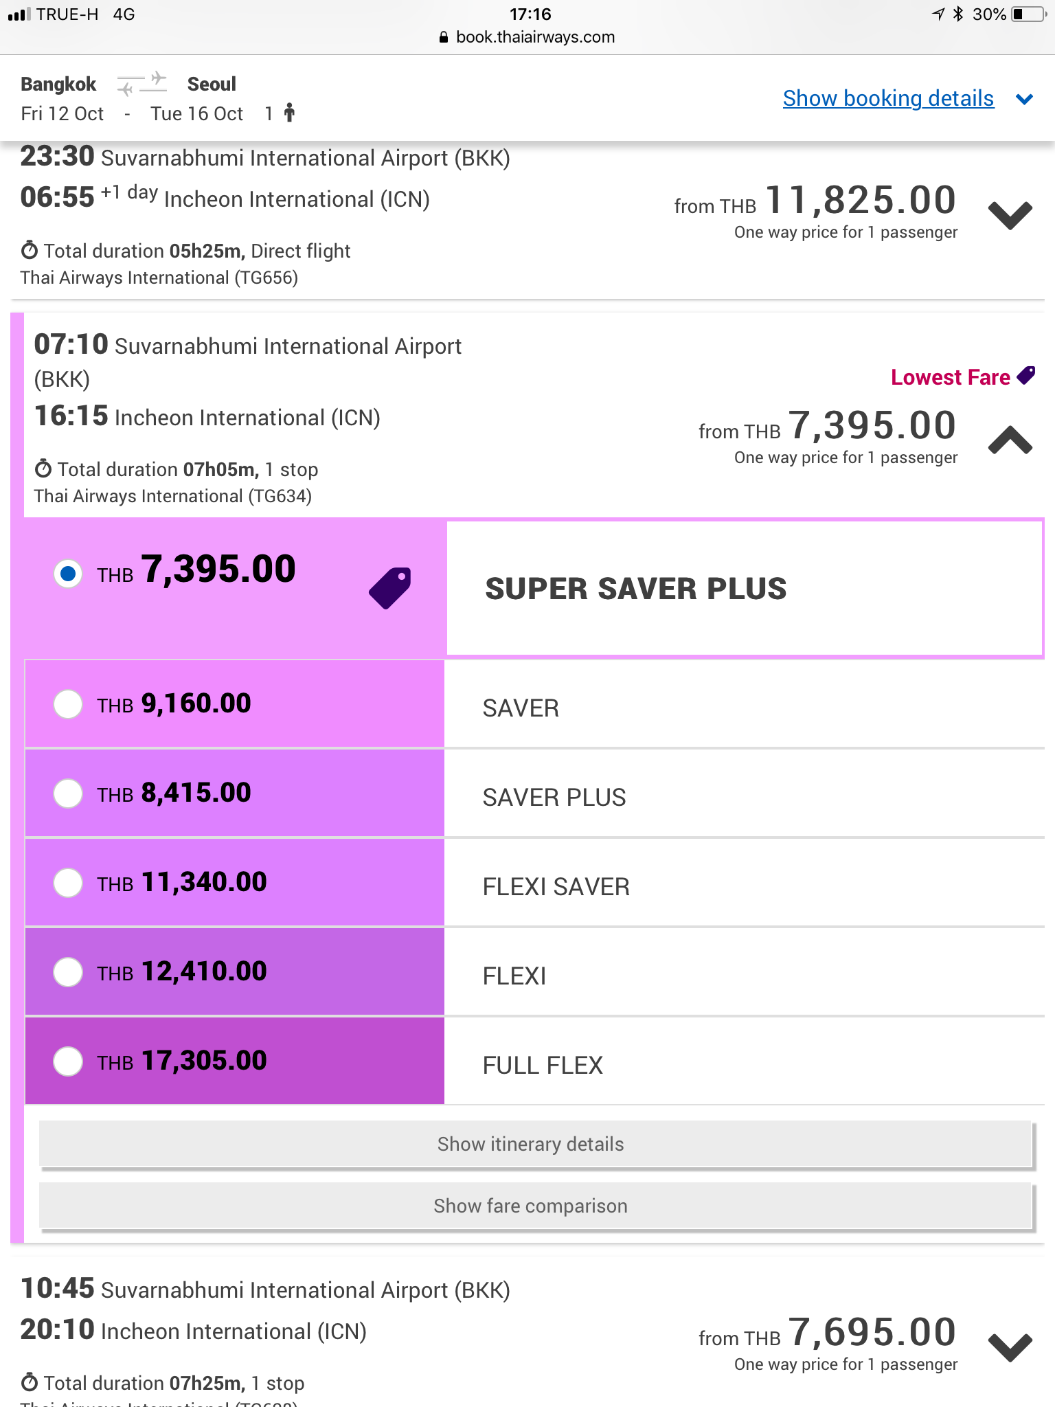Select the THB 8,415.00 Saver Plus radio button
This screenshot has width=1055, height=1407.
(68, 793)
